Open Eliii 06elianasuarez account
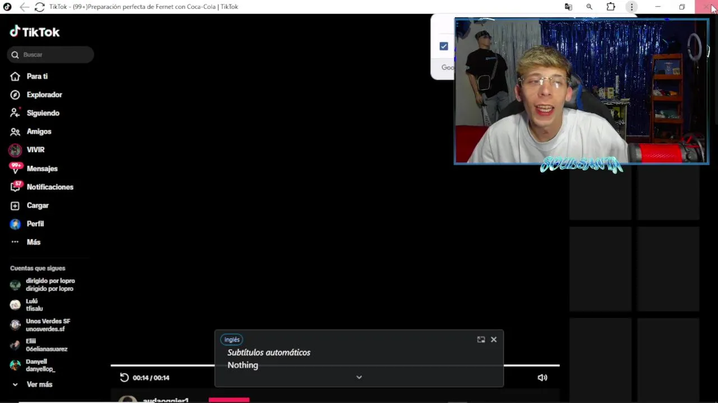718x403 pixels. [39, 345]
